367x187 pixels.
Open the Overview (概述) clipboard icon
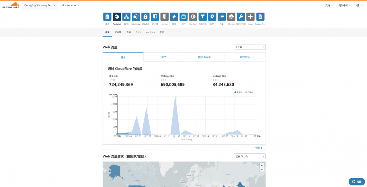[x=107, y=17]
